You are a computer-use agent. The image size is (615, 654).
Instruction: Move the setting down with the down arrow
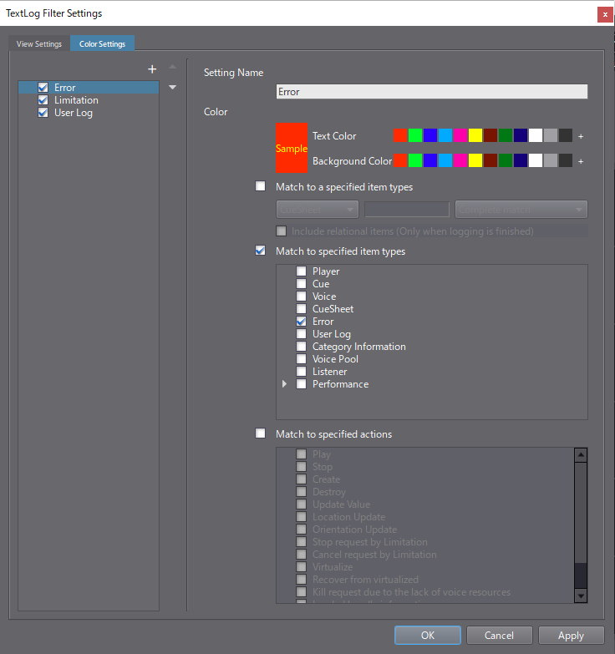173,87
